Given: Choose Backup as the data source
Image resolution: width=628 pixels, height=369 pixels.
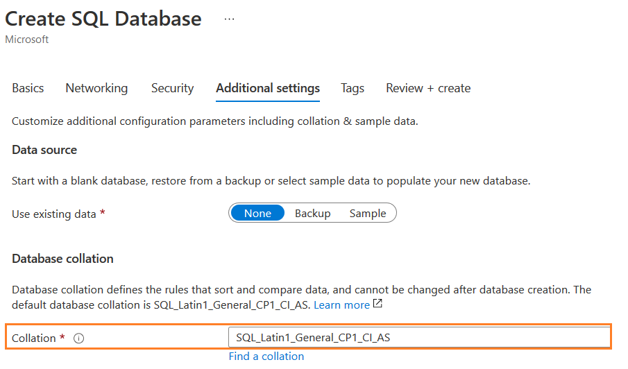Looking at the screenshot, I should (x=312, y=213).
